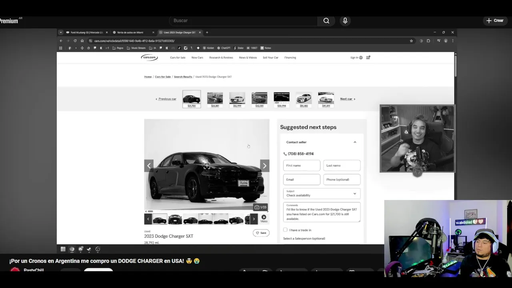Show next photo with right gallery arrow

[x=264, y=166]
